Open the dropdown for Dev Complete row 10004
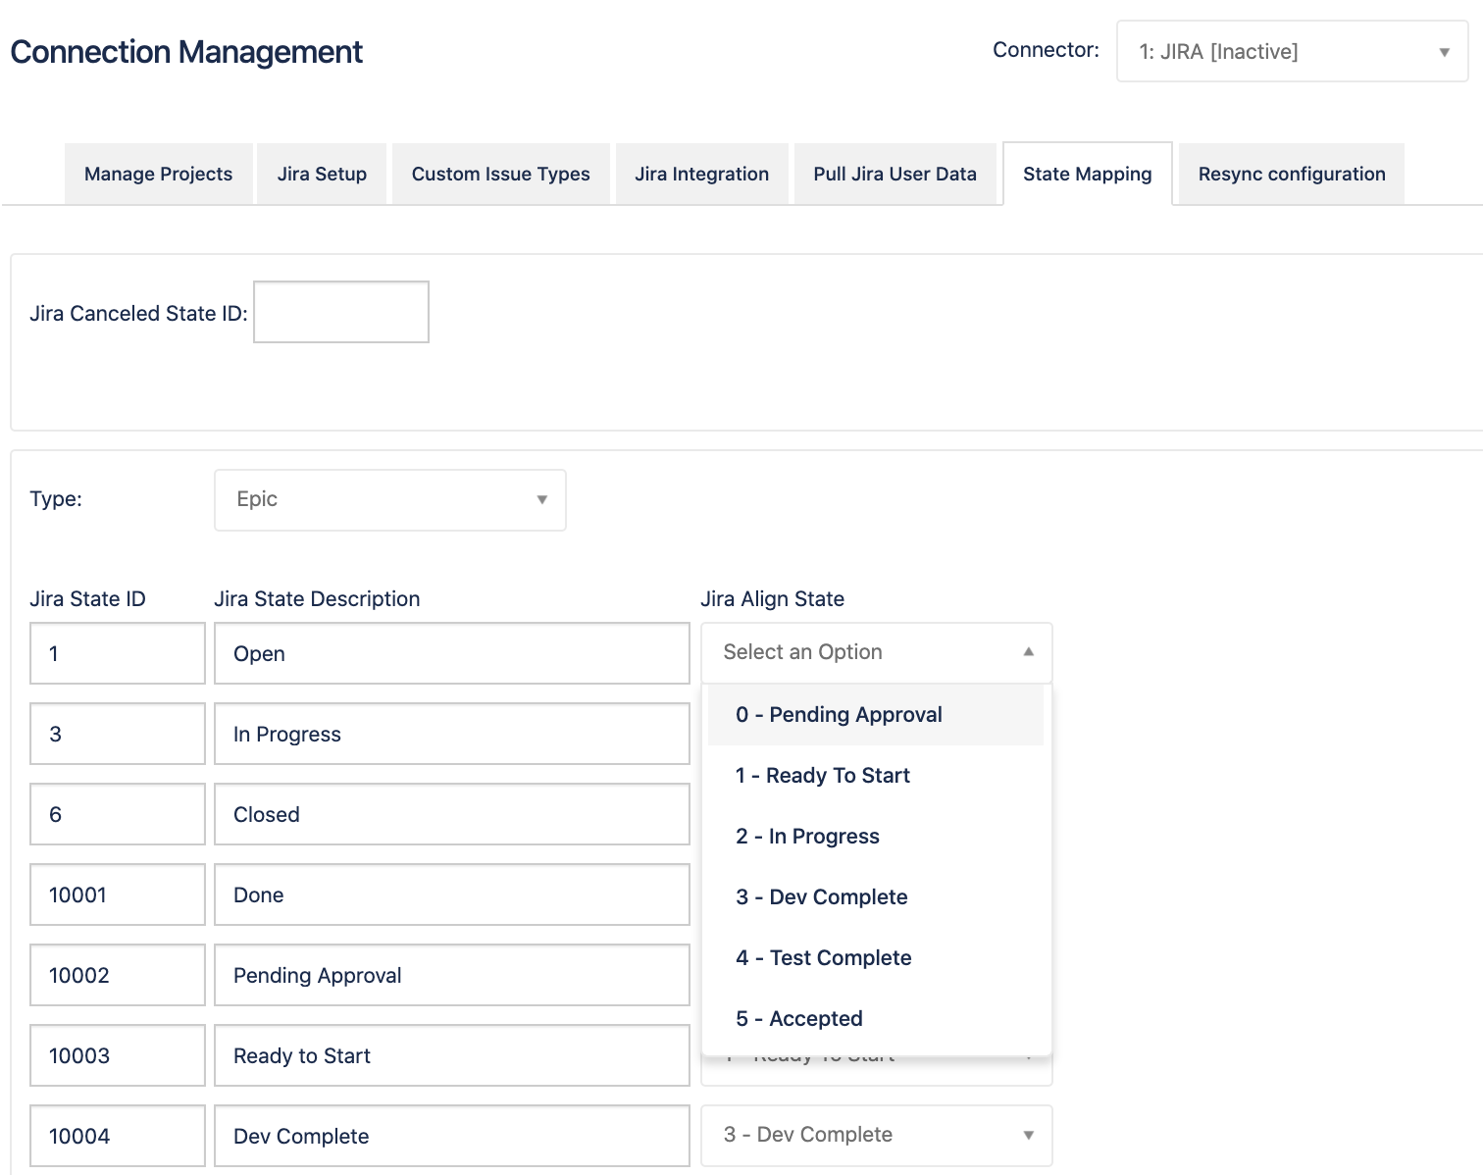The width and height of the screenshot is (1483, 1175). (x=877, y=1136)
